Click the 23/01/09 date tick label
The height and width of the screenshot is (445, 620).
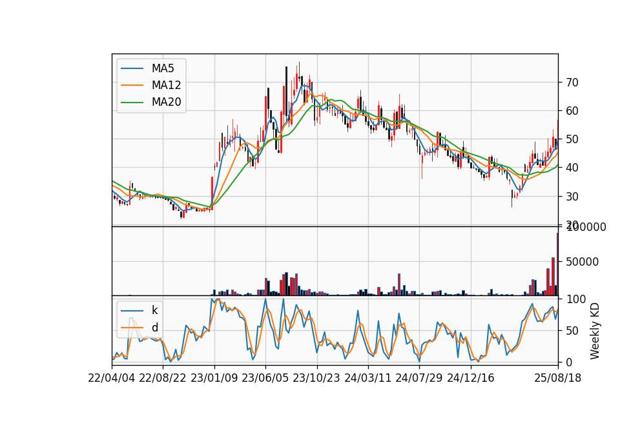[x=214, y=378]
